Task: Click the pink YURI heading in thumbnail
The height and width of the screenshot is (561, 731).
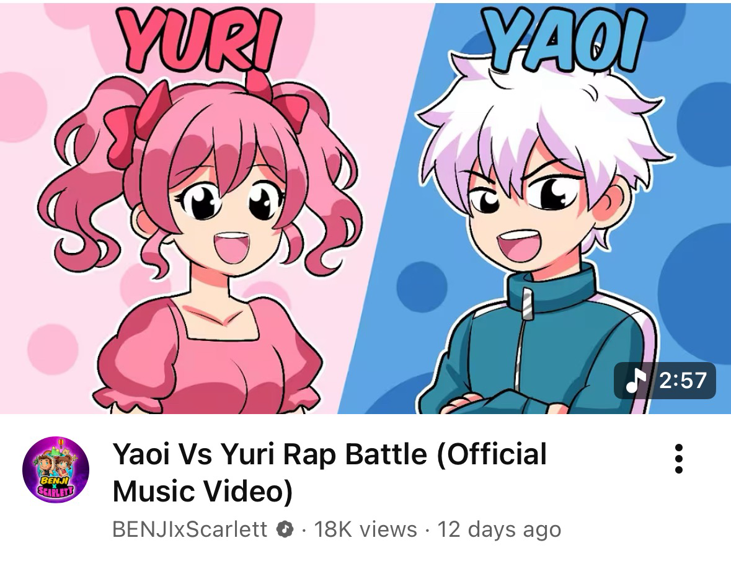Action: tap(200, 40)
